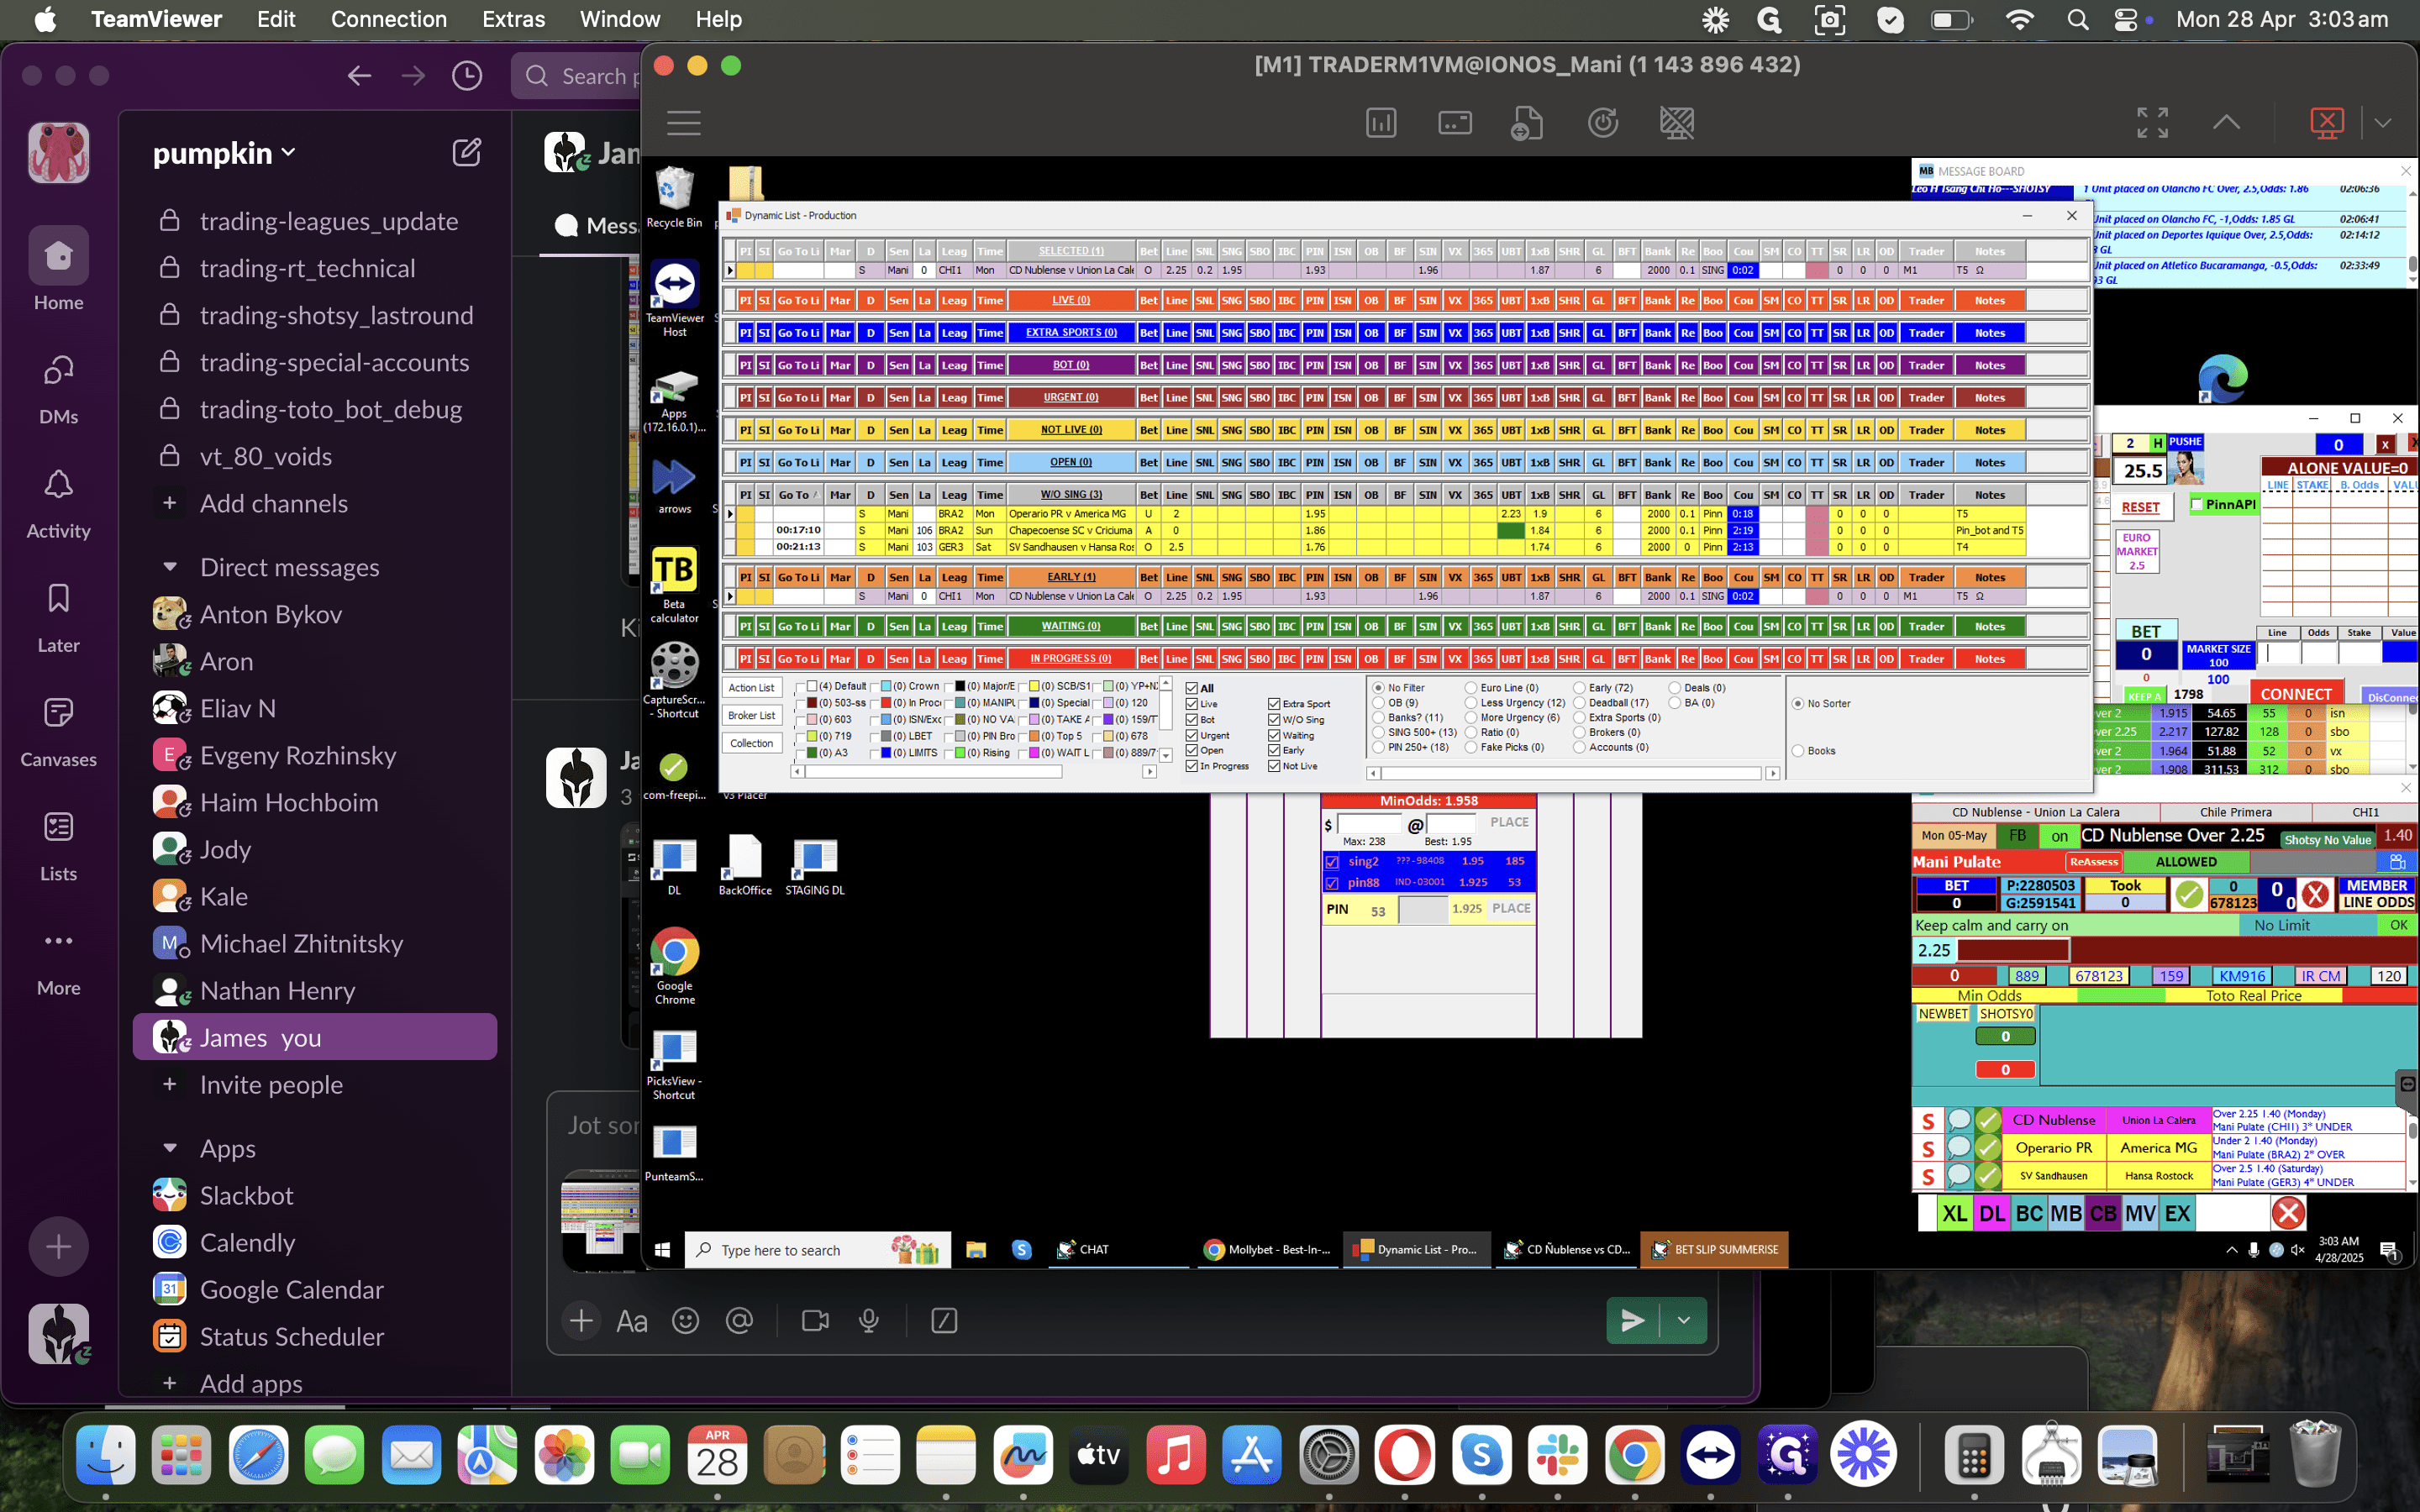Expand TeamViewer toolbar dropdown chevron at right

click(x=2383, y=123)
